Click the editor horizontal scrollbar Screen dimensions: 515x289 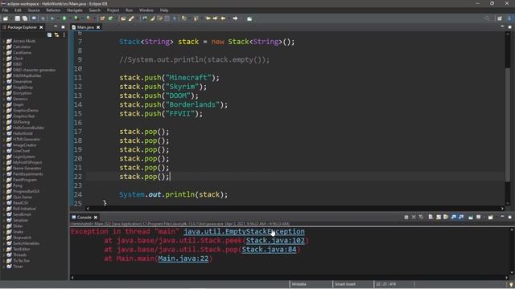point(295,209)
